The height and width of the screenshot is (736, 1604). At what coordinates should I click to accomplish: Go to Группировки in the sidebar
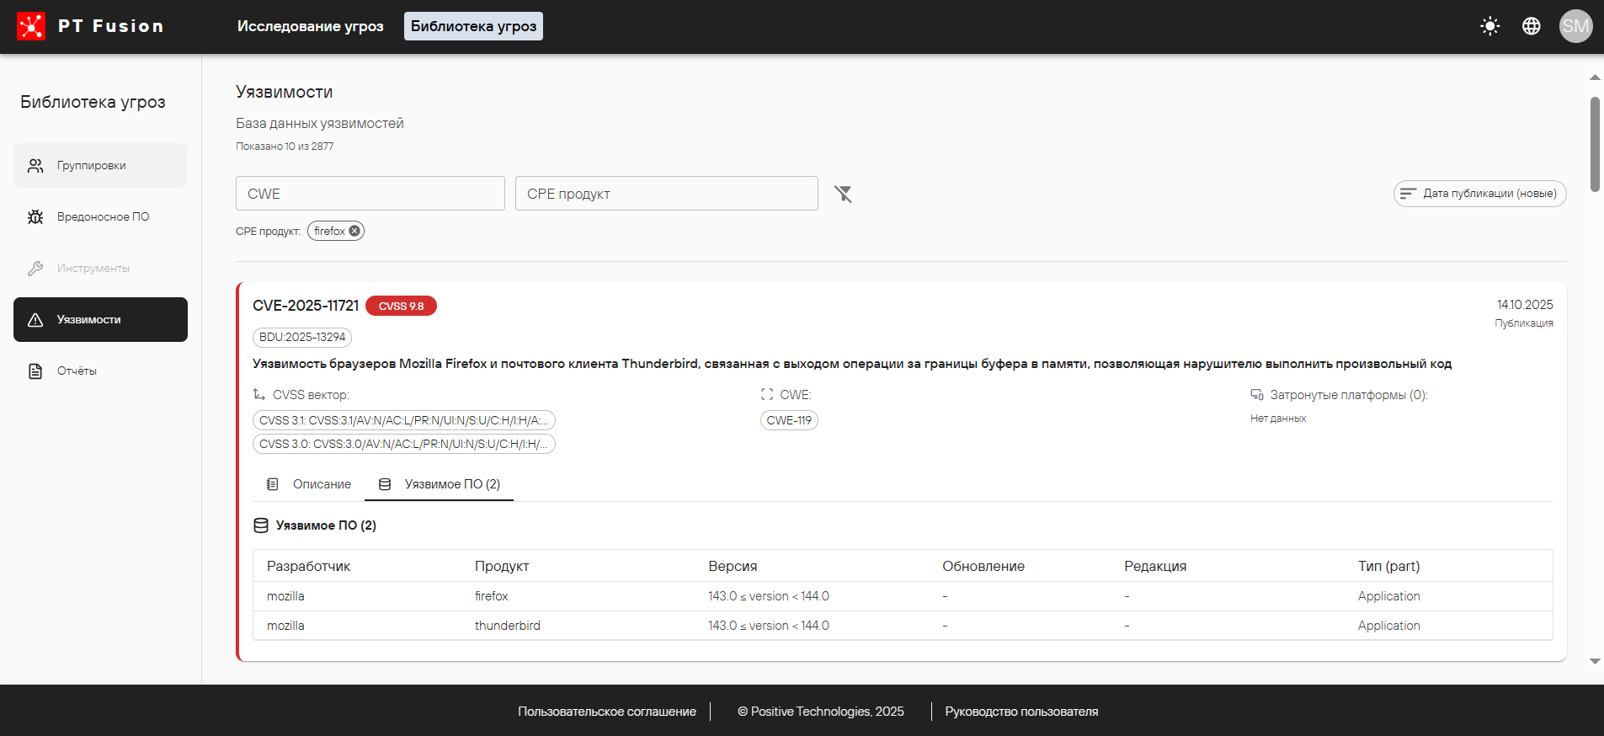(x=100, y=165)
